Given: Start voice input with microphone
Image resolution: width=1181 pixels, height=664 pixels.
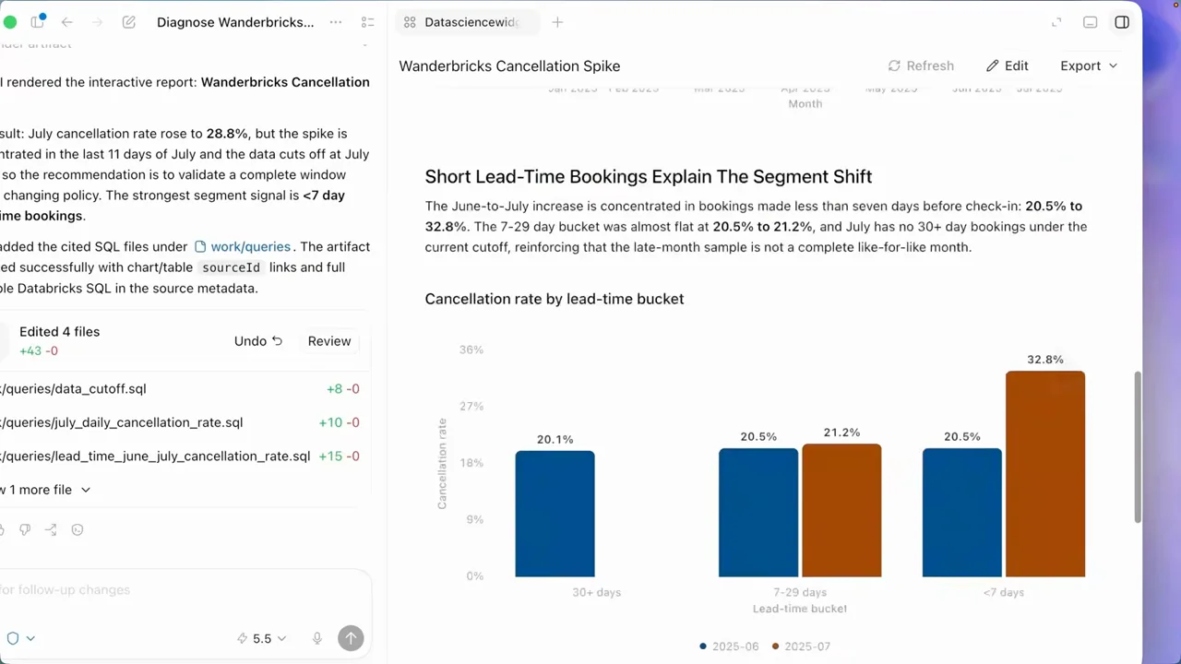Looking at the screenshot, I should coord(316,638).
